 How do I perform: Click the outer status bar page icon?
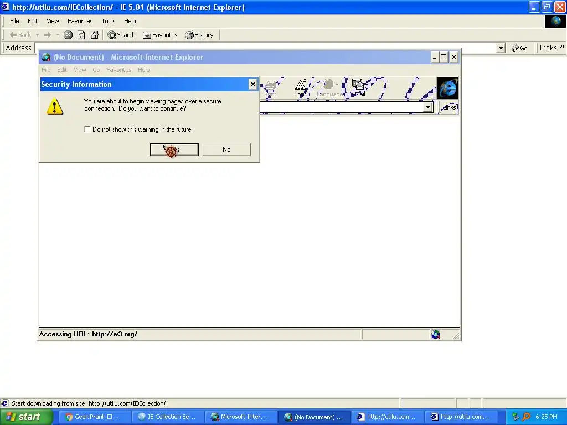pos(5,403)
